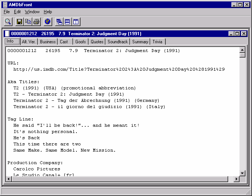This screenshot has width=252, height=196.
Task: Maximize the Terminator 2 child window
Action: pos(237,34)
